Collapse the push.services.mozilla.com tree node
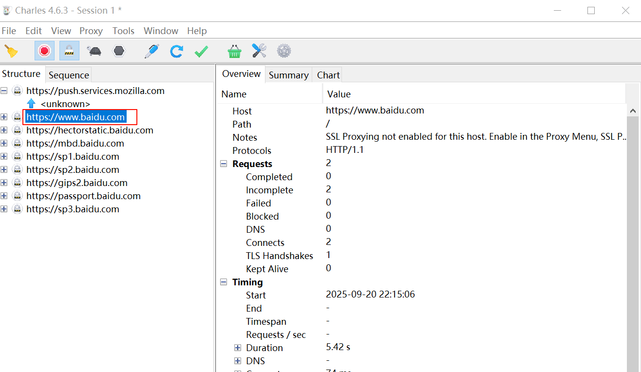Image resolution: width=641 pixels, height=372 pixels. (x=4, y=91)
